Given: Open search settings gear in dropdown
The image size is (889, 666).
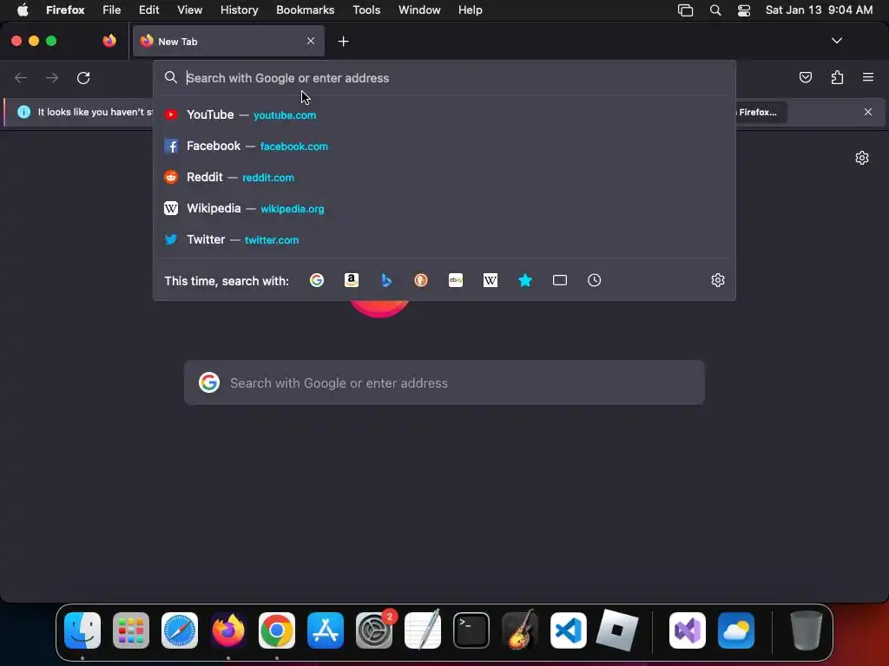Looking at the screenshot, I should pyautogui.click(x=718, y=280).
